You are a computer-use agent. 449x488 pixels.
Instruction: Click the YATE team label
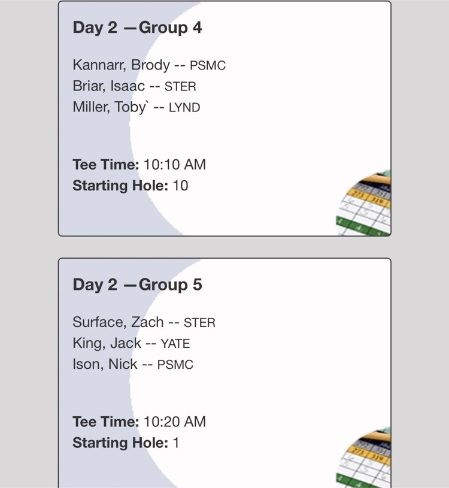click(x=175, y=344)
